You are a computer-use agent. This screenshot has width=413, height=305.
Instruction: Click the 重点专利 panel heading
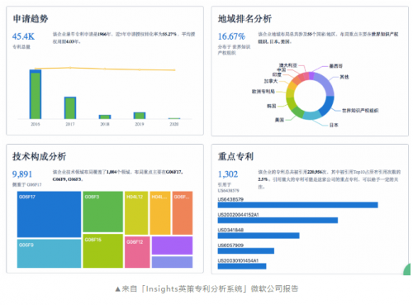pyautogui.click(x=235, y=156)
